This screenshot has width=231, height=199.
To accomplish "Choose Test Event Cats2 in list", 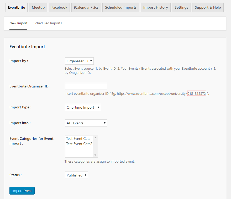I will pyautogui.click(x=79, y=144).
